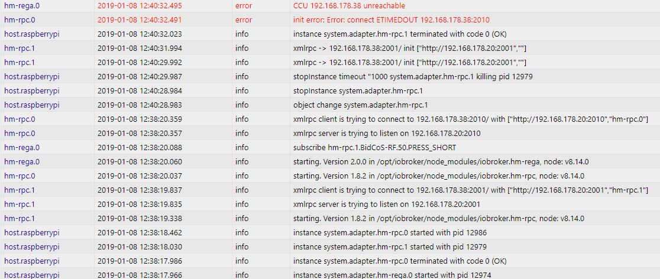This screenshot has height=279, width=660.
Task: Click "xmlrpc server is trying to listen on 192.168.178.20:2010"
Action: (387, 133)
